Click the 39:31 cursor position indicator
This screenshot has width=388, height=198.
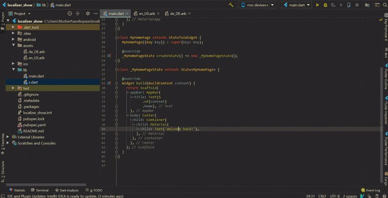pyautogui.click(x=310, y=196)
